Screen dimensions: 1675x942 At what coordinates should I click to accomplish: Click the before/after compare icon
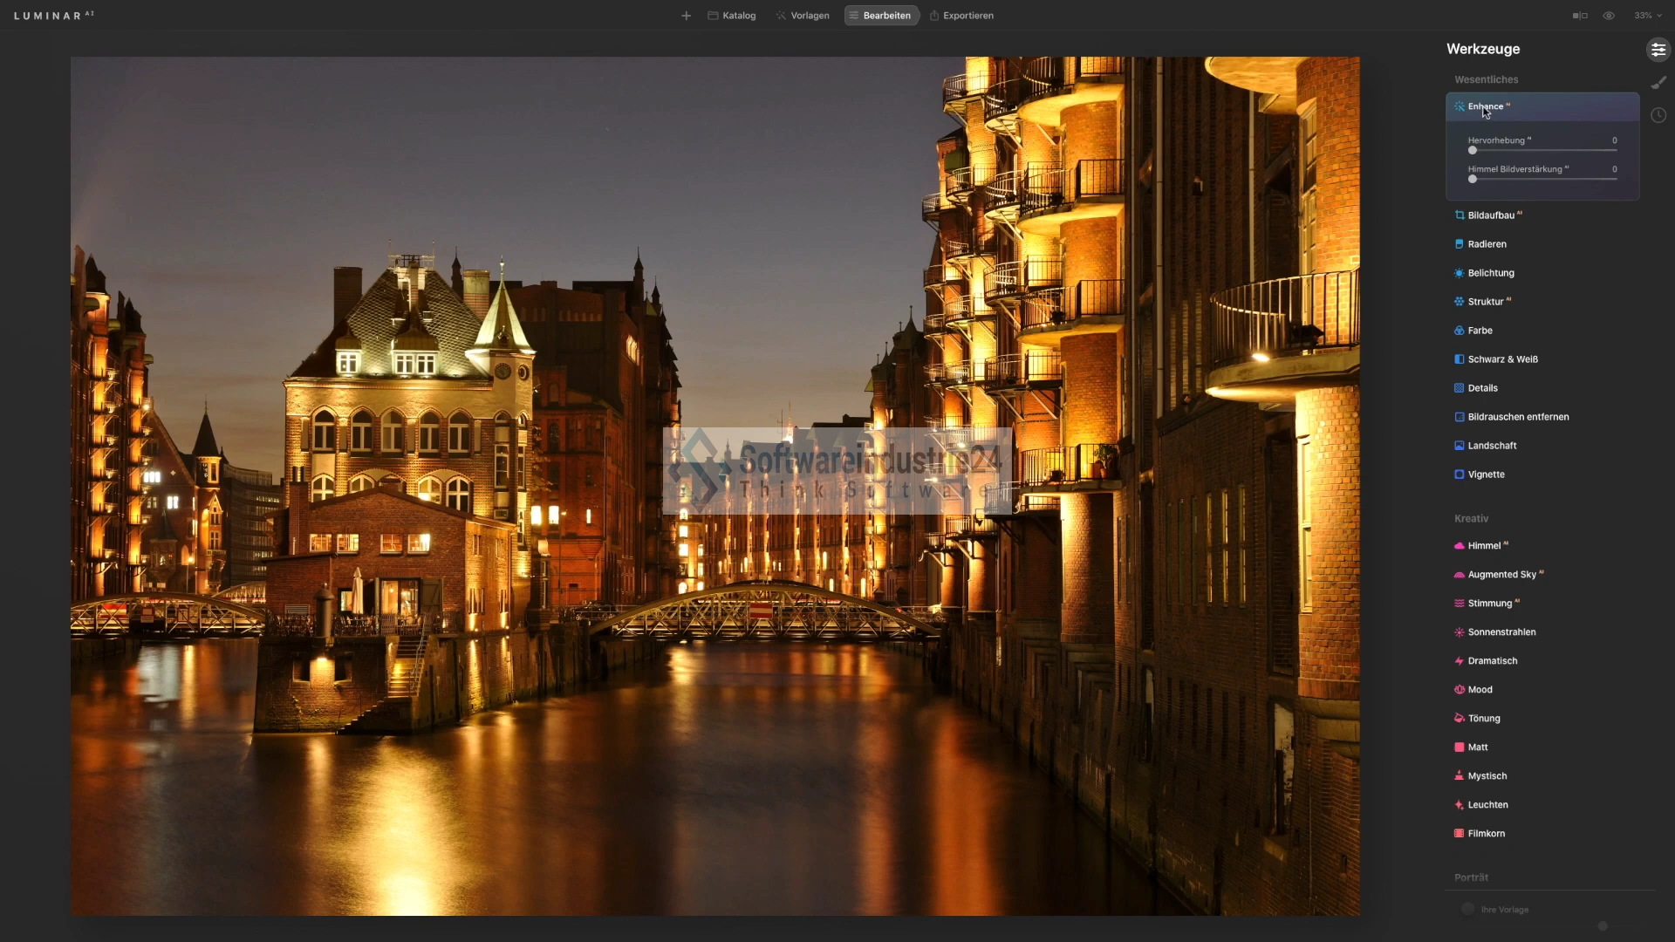(x=1580, y=16)
